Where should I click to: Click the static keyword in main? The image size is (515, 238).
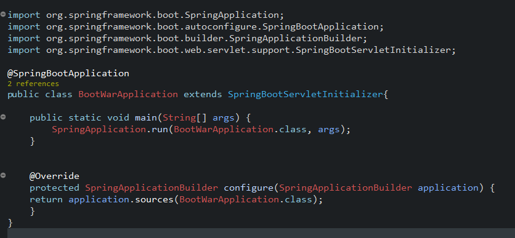pos(85,118)
